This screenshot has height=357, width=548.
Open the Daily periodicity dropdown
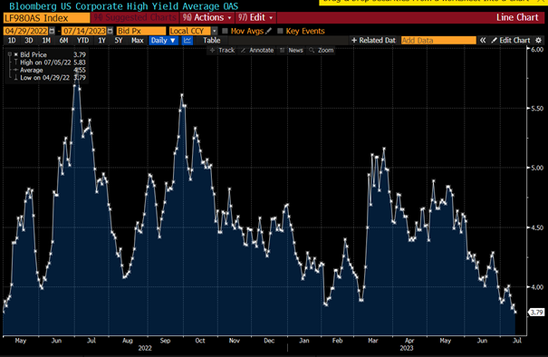tap(163, 41)
